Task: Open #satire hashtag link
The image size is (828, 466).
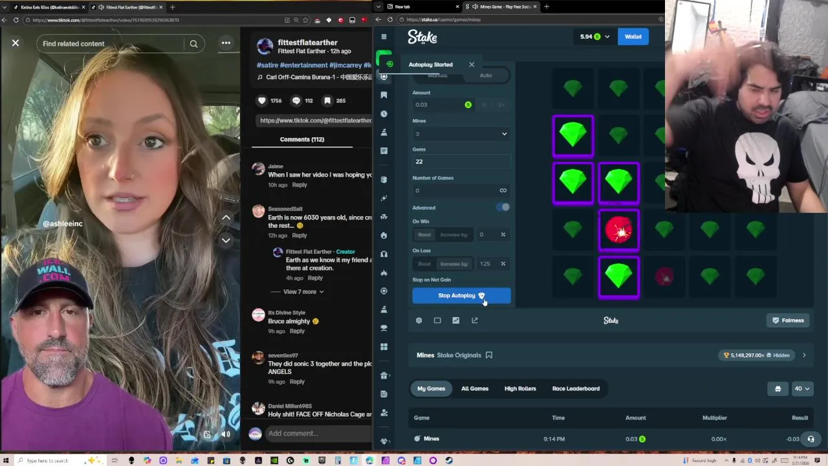Action: tap(267, 65)
